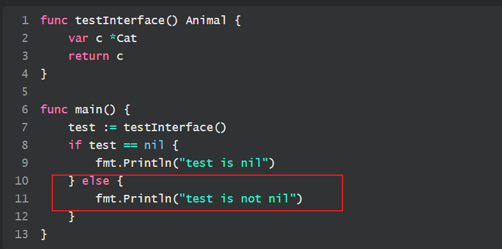Click the var keyword on line 2
Screen dimensions: 502x249
click(78, 39)
